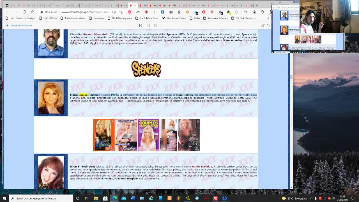The image size is (359, 202).
Task: Open the Windows Start menu
Action: (4, 198)
